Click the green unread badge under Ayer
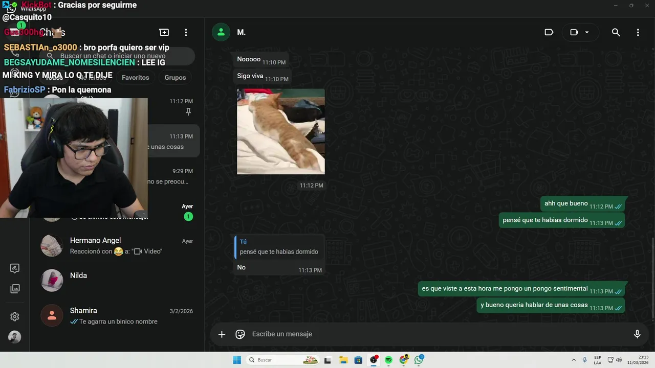Image resolution: width=655 pixels, height=368 pixels. click(188, 217)
